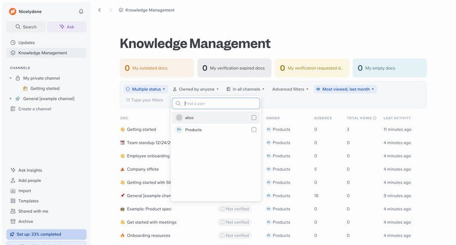The width and height of the screenshot is (456, 245).
Task: Open the In all channels dropdown
Action: pos(245,89)
